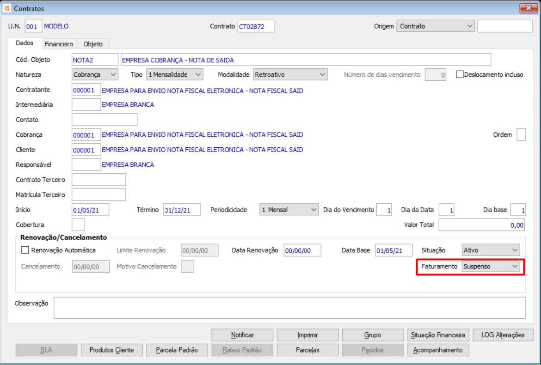The image size is (541, 365).
Task: Click EMPRESA BRANCA next to Intermediária
Action: [x=128, y=105]
